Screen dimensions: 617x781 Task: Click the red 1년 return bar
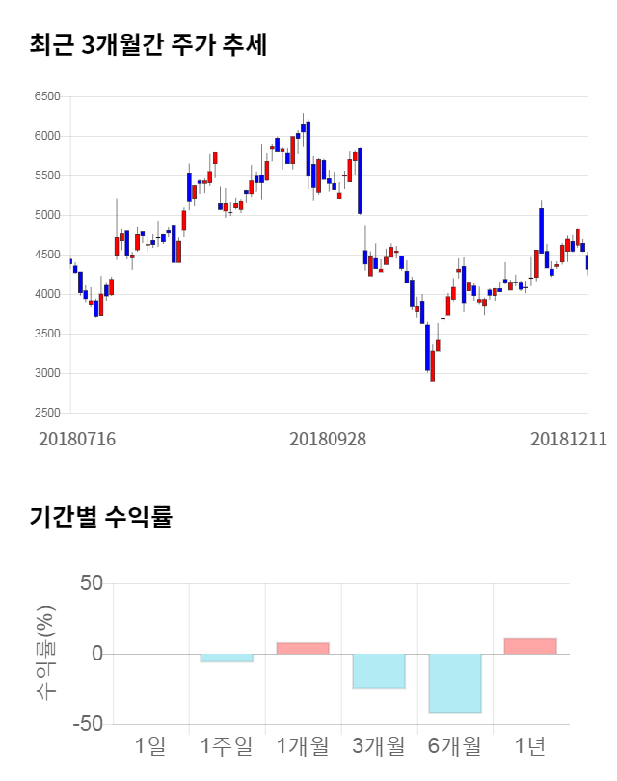tap(530, 646)
